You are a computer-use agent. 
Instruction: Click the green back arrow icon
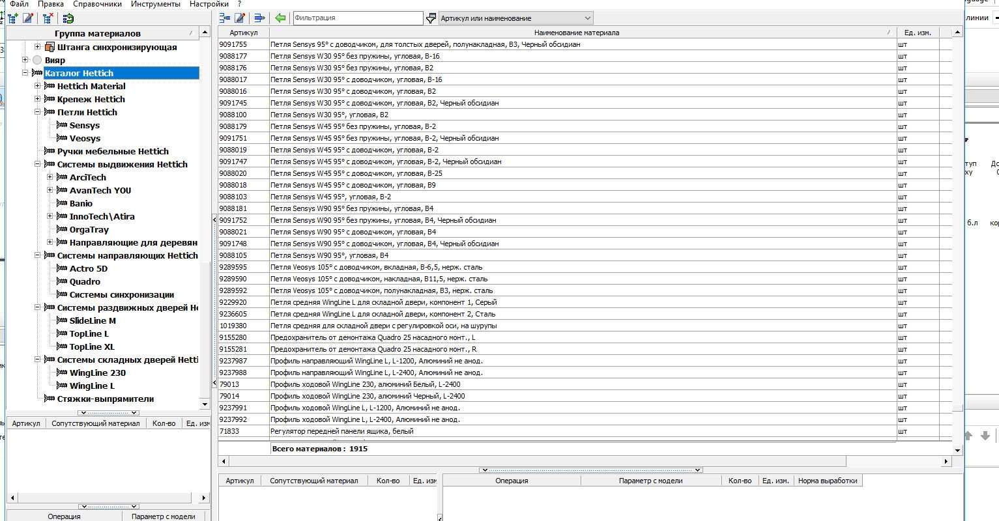280,18
